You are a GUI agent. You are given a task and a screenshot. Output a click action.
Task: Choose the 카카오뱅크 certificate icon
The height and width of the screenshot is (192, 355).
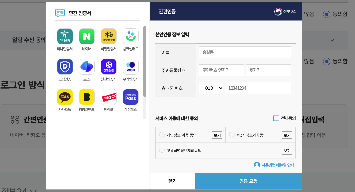pyautogui.click(x=87, y=97)
